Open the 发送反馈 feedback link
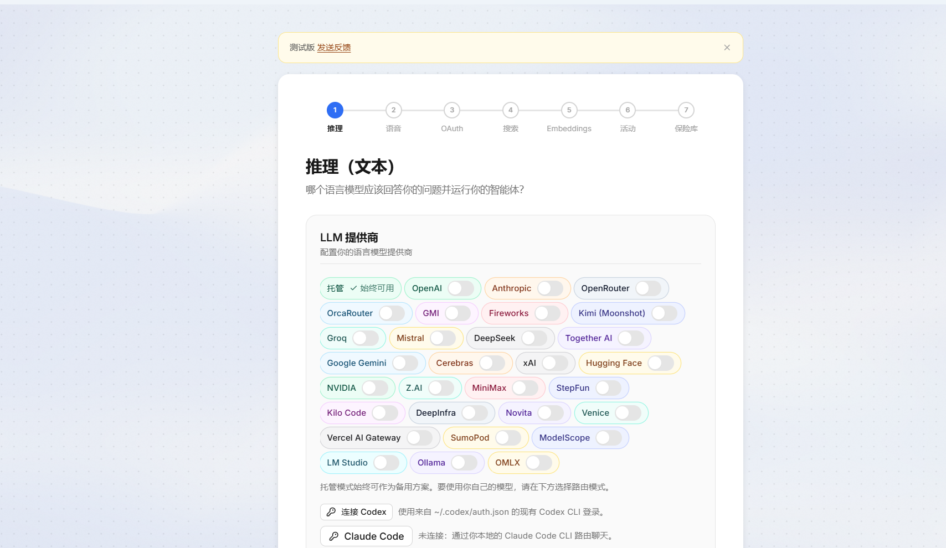The width and height of the screenshot is (946, 548). pos(334,48)
